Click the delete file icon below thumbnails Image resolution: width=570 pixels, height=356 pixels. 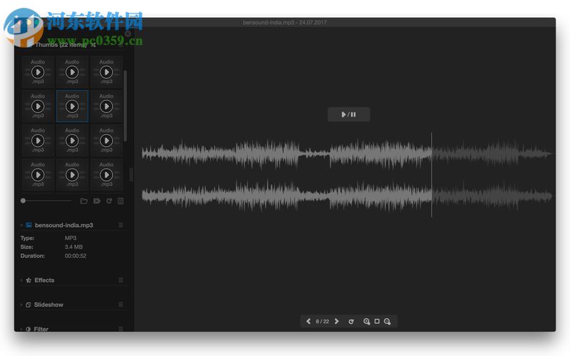pyautogui.click(x=97, y=201)
